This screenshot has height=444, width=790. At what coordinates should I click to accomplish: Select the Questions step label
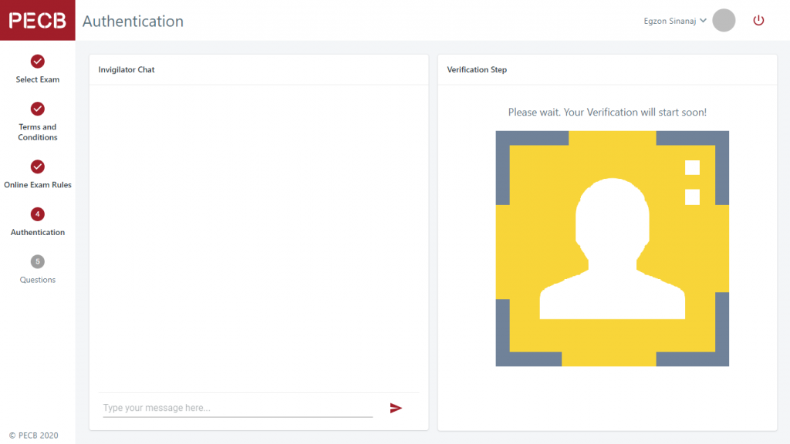pyautogui.click(x=38, y=280)
